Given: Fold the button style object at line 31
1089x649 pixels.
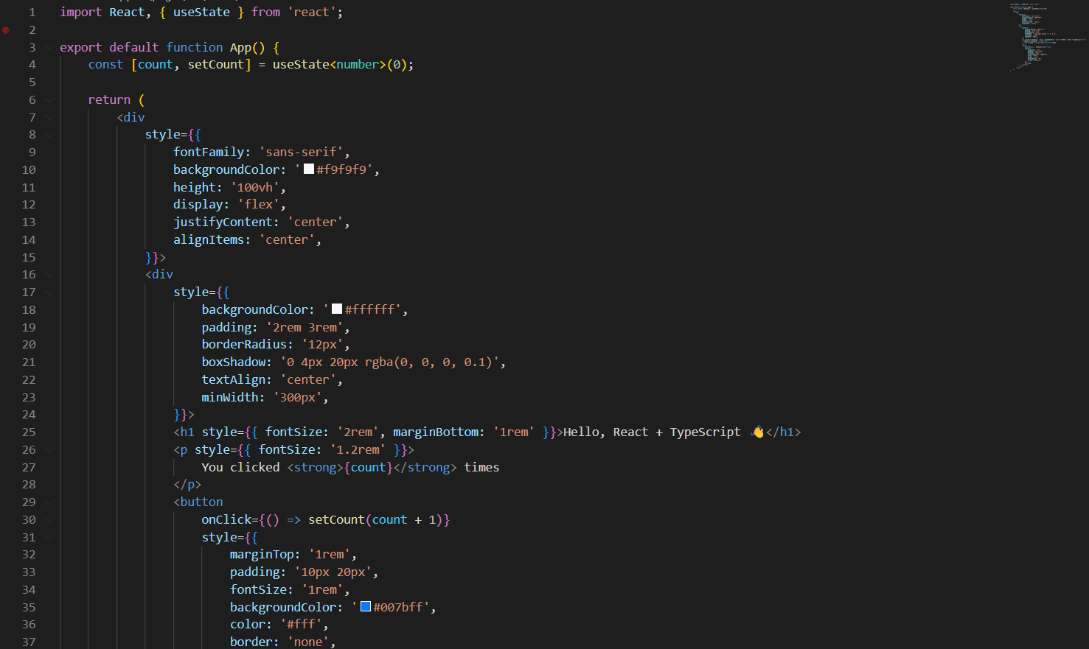Looking at the screenshot, I should (49, 538).
